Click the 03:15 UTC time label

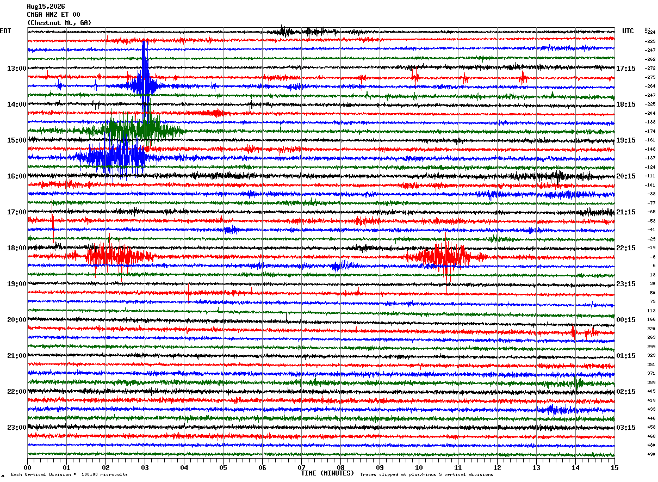coord(626,428)
